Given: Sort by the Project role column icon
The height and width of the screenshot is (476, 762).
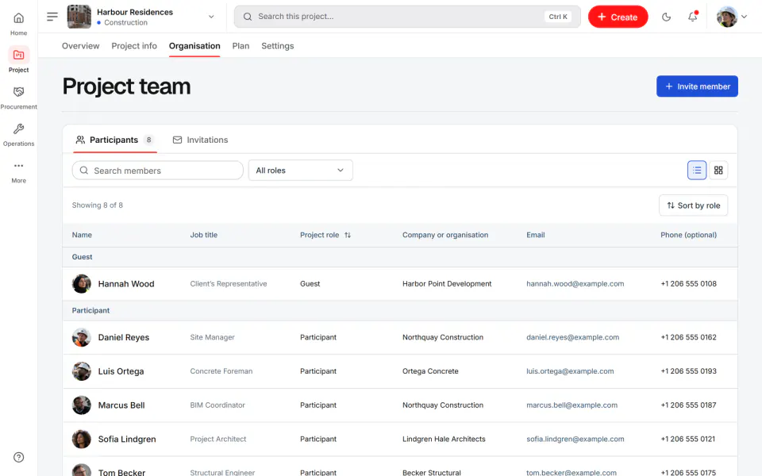Looking at the screenshot, I should pyautogui.click(x=348, y=235).
